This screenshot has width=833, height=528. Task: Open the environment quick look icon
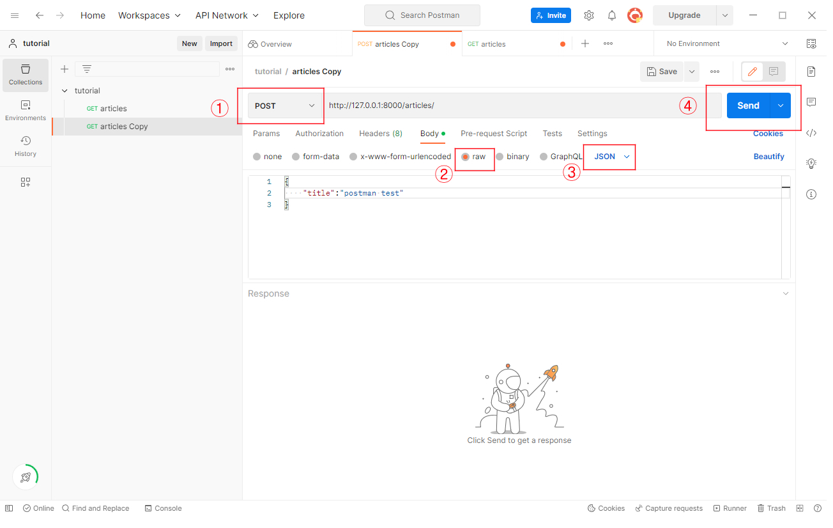(811, 43)
